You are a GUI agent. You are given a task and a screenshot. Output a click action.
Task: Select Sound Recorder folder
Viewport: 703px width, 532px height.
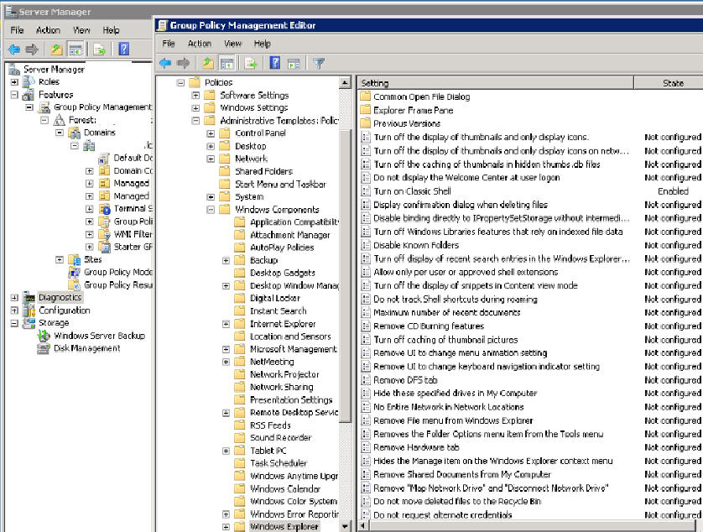tap(281, 438)
